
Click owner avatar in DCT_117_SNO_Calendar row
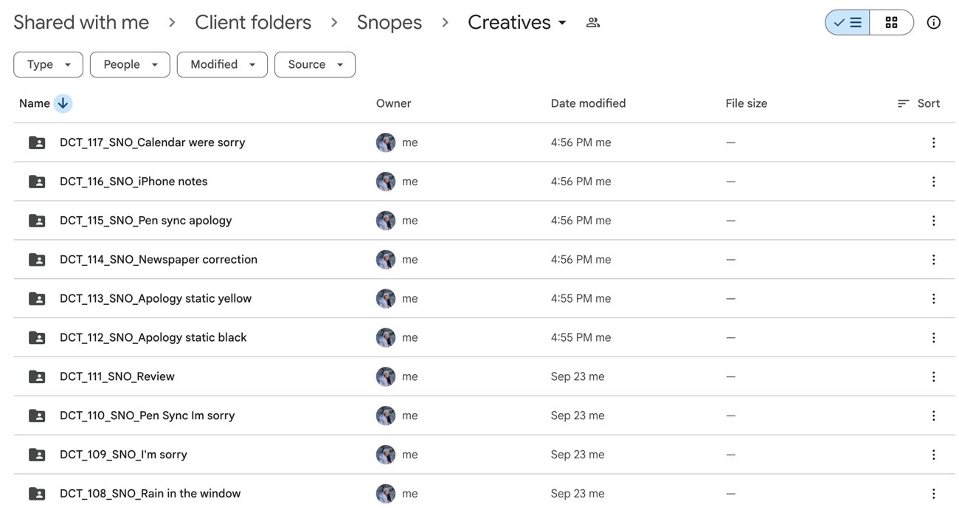pos(386,142)
